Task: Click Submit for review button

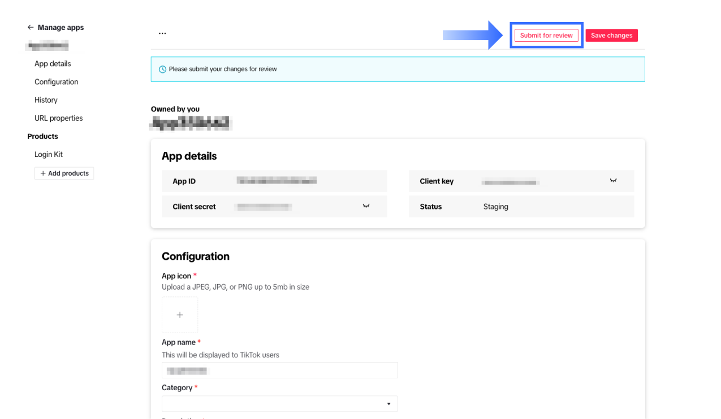Action: 546,35
